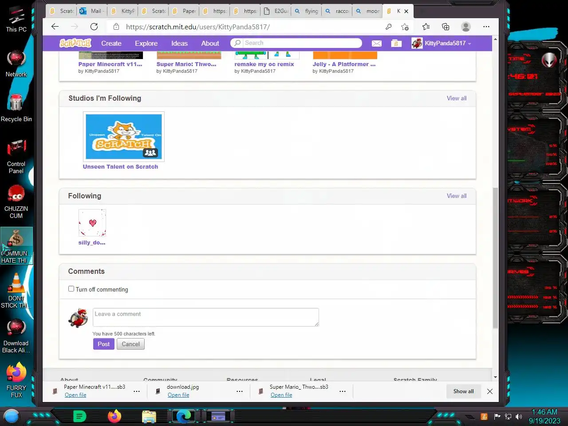Open File Explorer from the taskbar
Viewport: 568px width, 426px height.
click(149, 416)
